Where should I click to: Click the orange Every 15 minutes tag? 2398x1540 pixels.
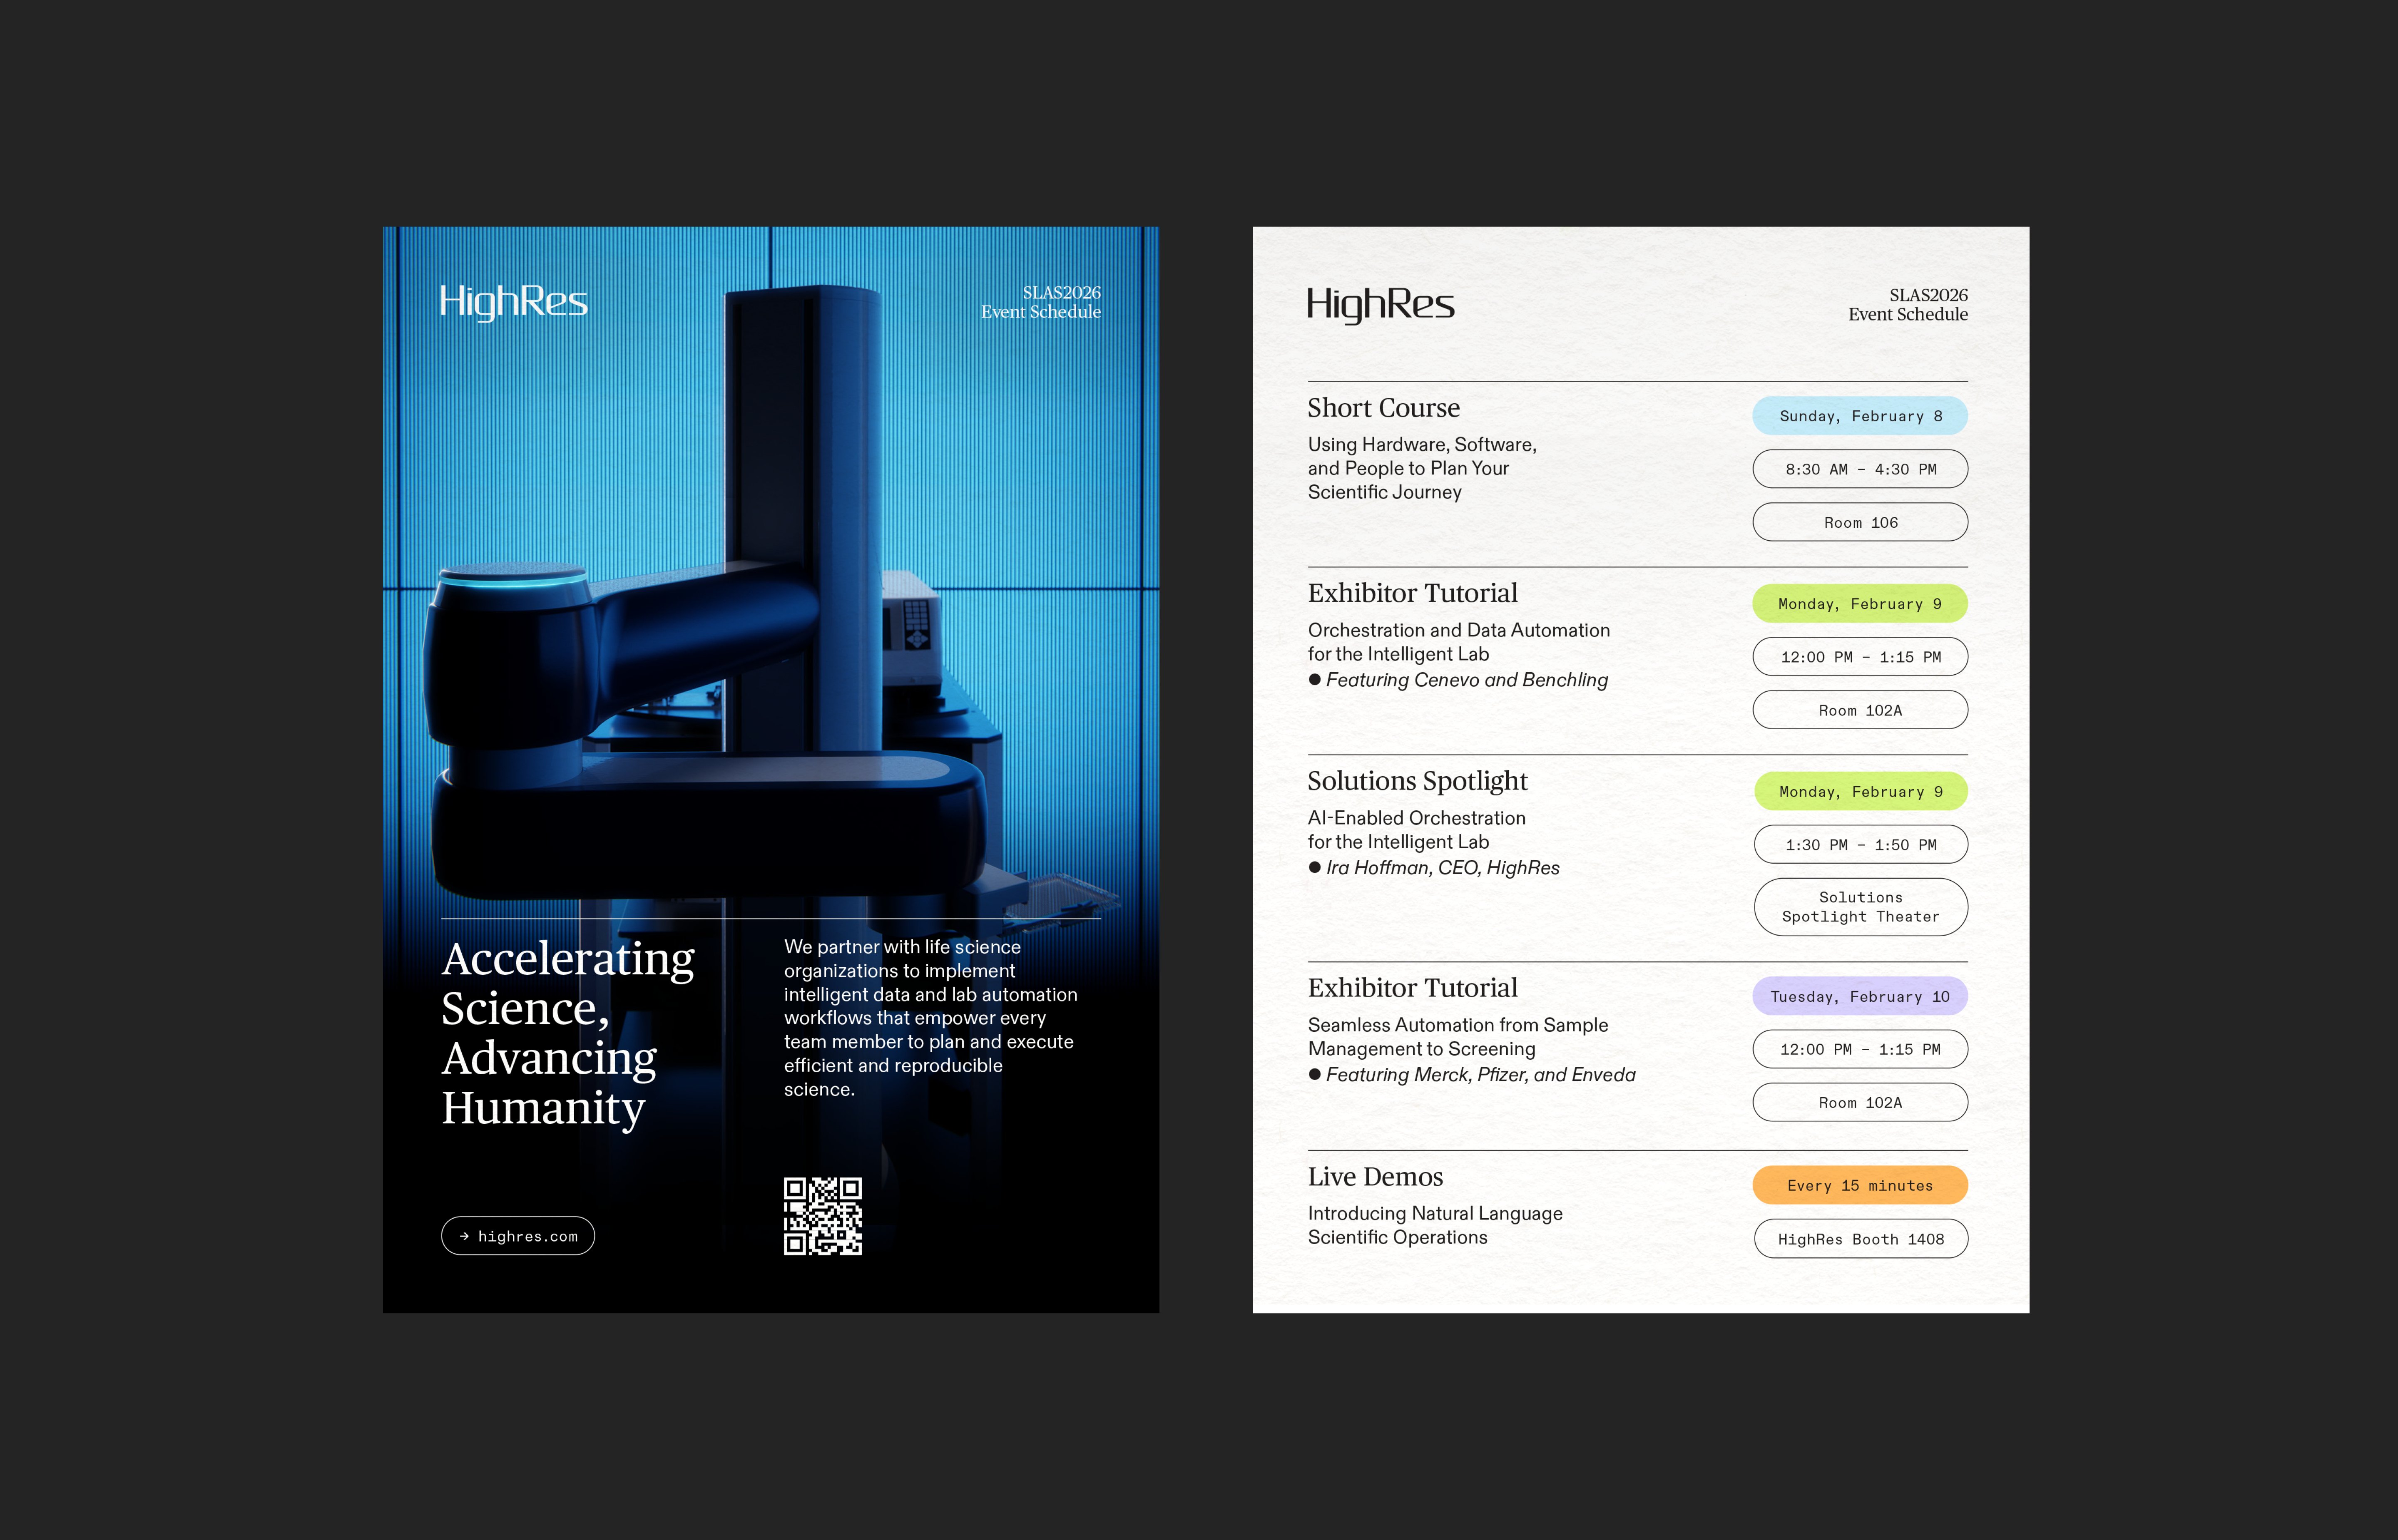click(x=1860, y=1186)
